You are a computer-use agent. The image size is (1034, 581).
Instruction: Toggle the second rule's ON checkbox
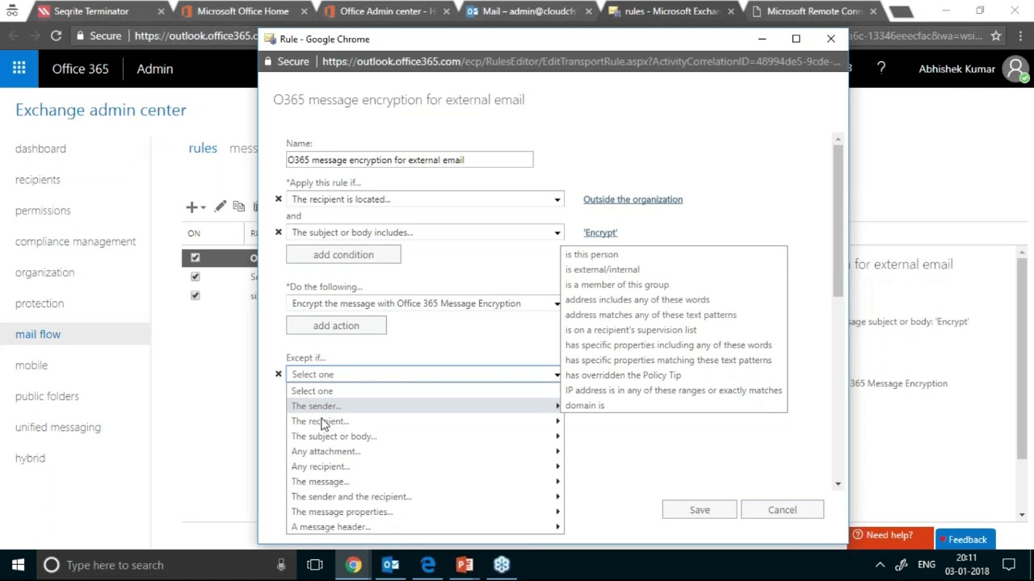[x=195, y=277]
